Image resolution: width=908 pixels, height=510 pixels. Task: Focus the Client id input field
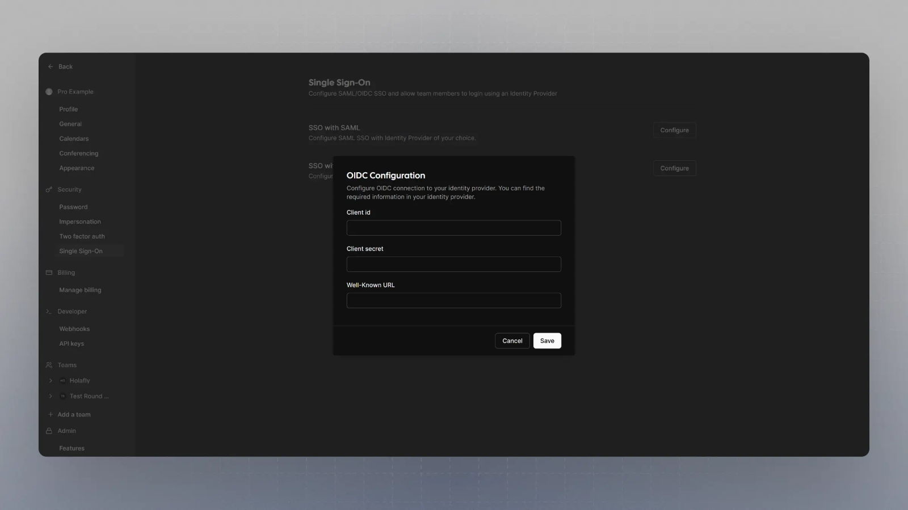click(x=454, y=228)
